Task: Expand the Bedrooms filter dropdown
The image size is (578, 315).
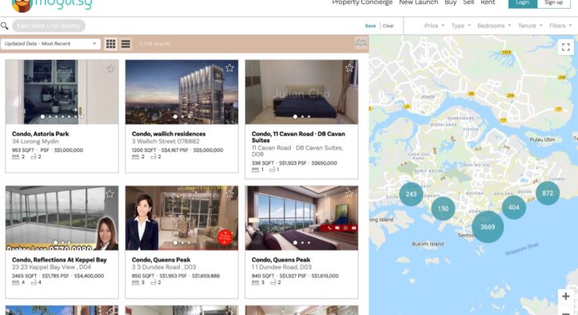Action: [494, 26]
